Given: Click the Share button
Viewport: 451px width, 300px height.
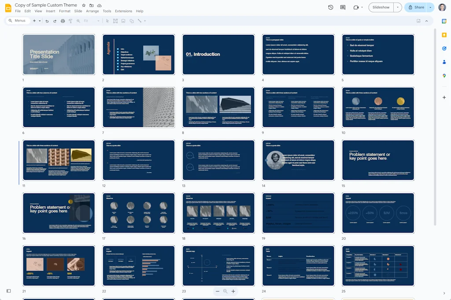Looking at the screenshot, I should coord(417,7).
